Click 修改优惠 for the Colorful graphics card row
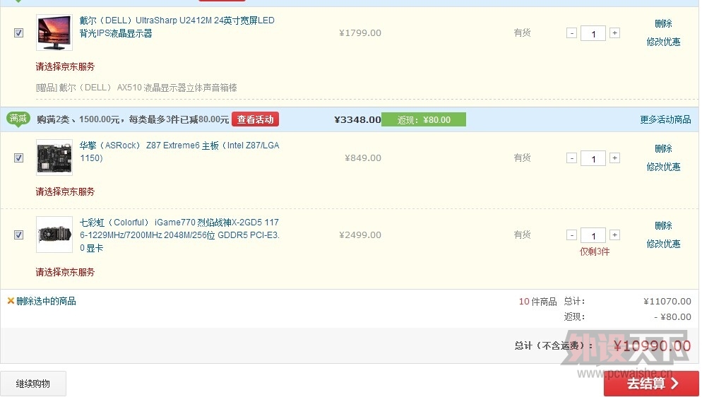The image size is (702, 397). point(663,244)
